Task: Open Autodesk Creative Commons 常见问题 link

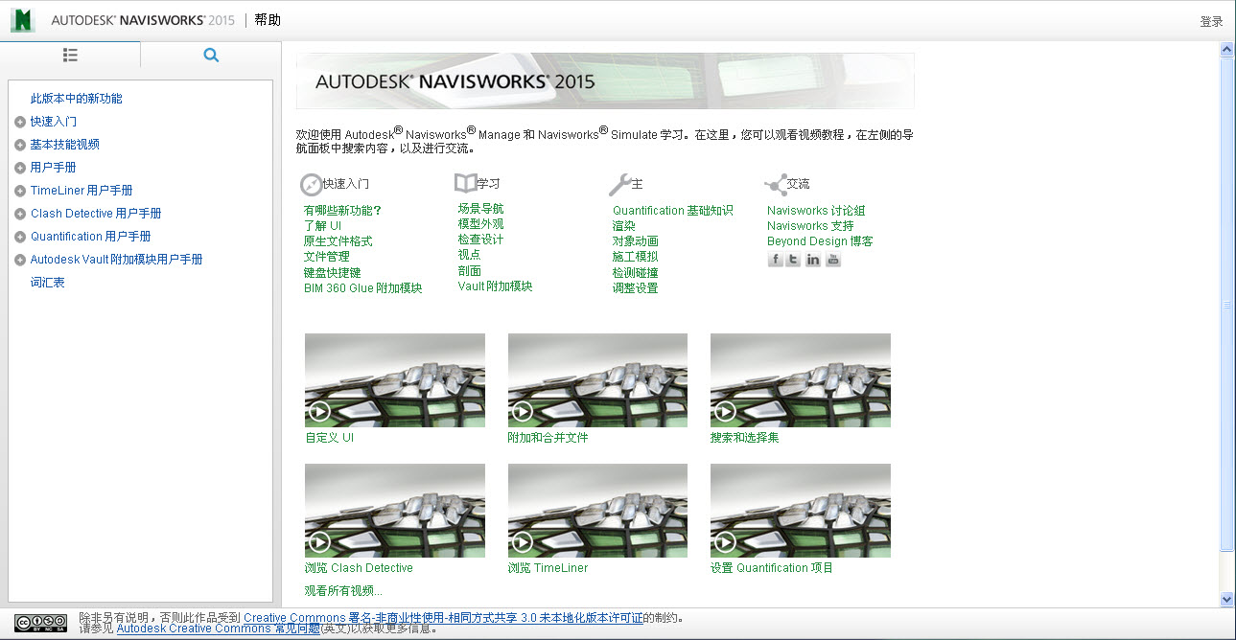Action: (217, 629)
